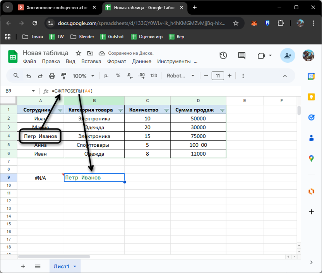Open Google Keep in side panel
The width and height of the screenshot is (322, 273).
pyautogui.click(x=311, y=97)
